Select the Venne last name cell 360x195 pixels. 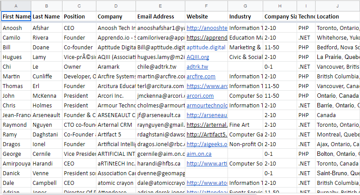coord(47,173)
